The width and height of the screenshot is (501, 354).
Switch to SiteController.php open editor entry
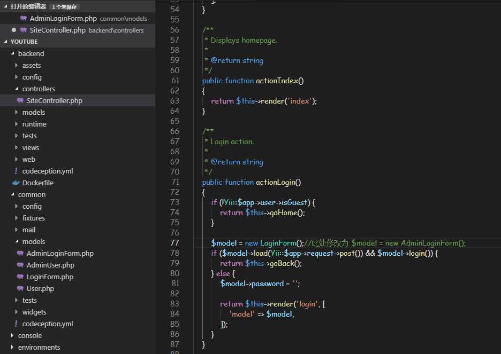(78, 30)
